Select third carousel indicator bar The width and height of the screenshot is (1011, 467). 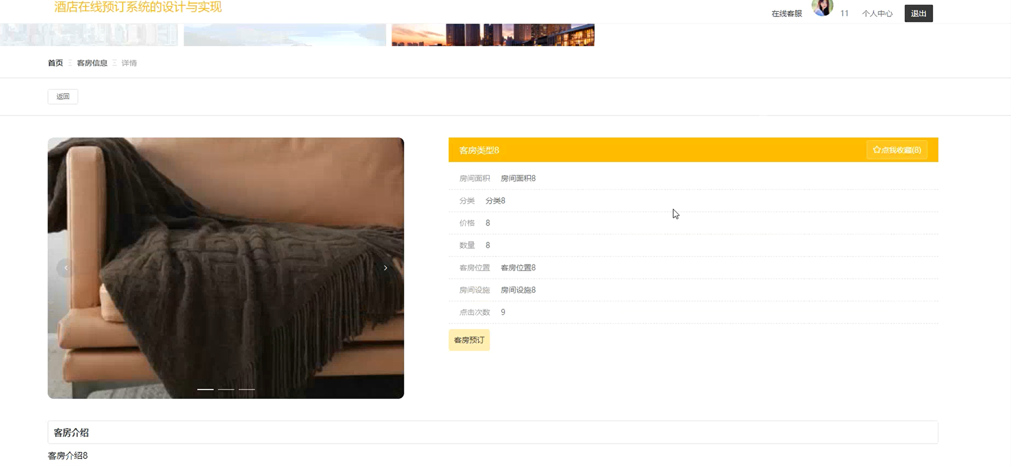point(247,389)
